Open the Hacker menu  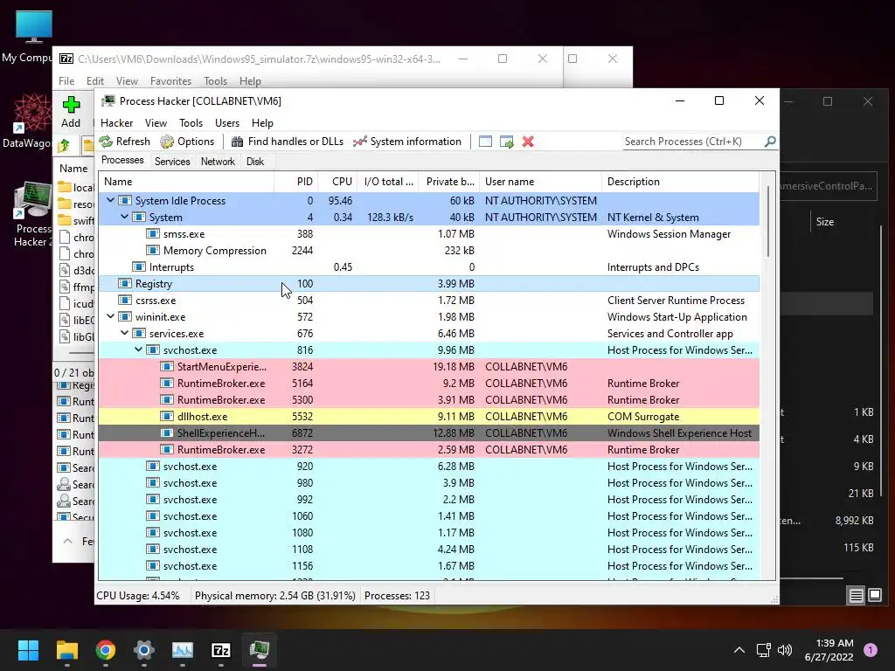click(x=116, y=122)
